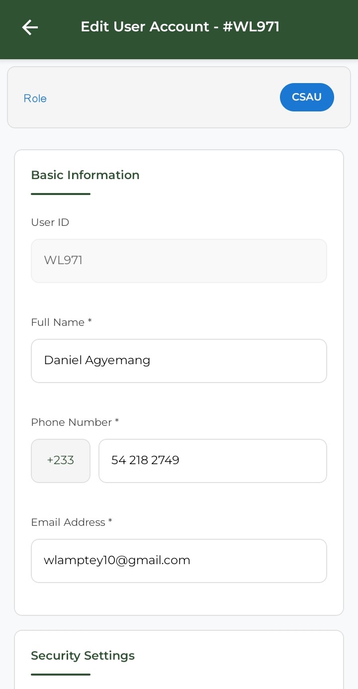Click the Email Address label
Image resolution: width=358 pixels, height=689 pixels.
click(68, 522)
